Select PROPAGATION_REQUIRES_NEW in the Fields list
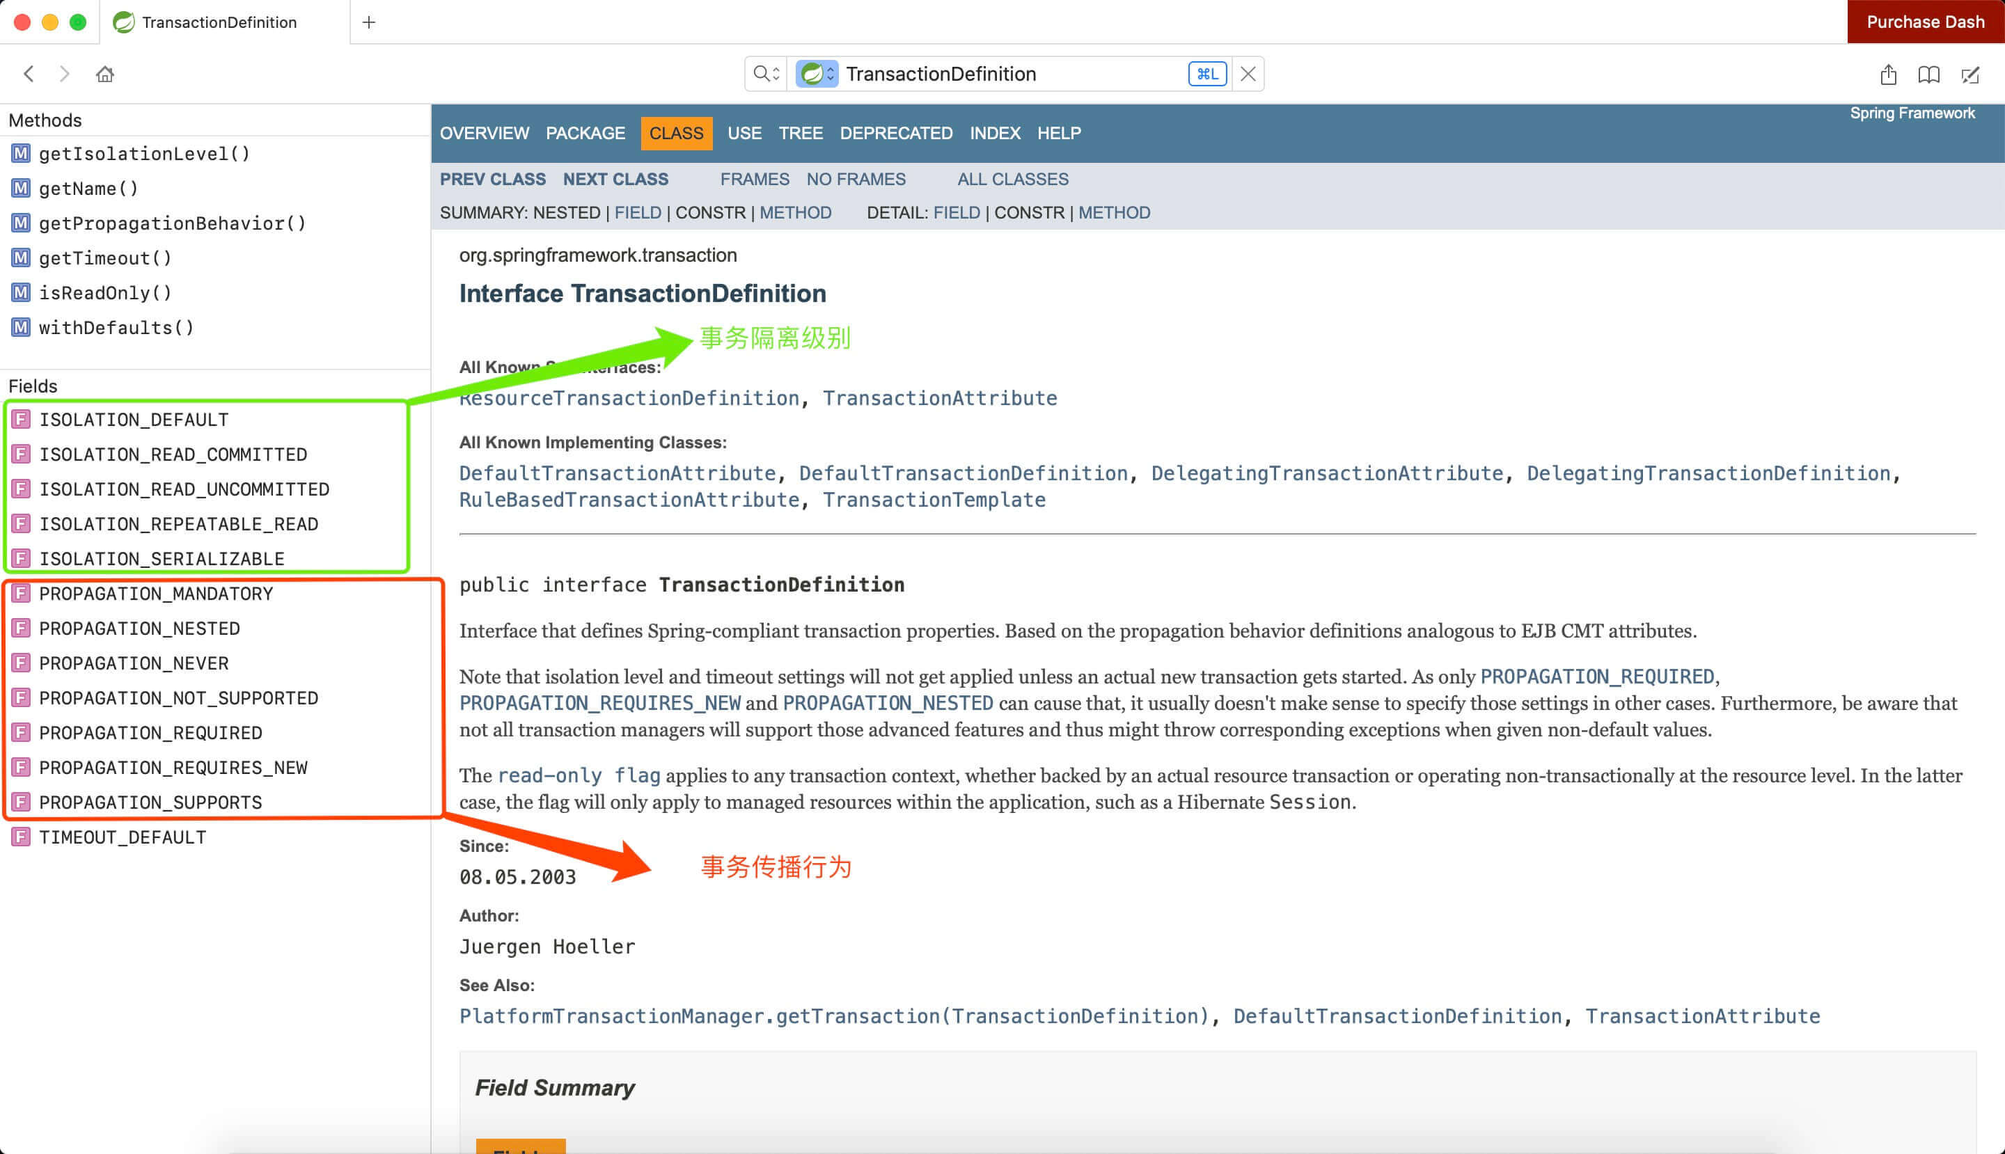Viewport: 2005px width, 1154px height. [x=173, y=767]
